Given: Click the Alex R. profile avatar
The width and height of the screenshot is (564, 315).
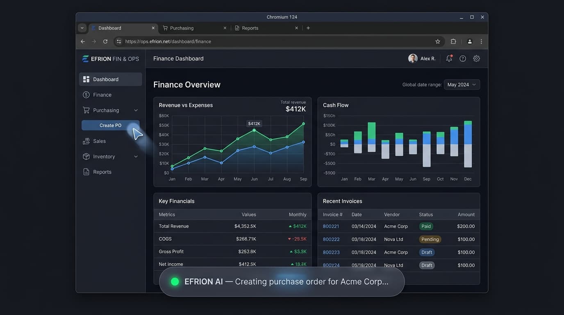Looking at the screenshot, I should (413, 59).
